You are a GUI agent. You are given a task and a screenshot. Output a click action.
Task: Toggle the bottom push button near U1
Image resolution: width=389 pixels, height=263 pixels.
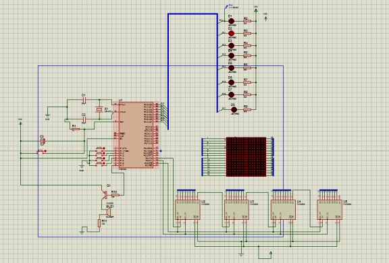coord(100,163)
